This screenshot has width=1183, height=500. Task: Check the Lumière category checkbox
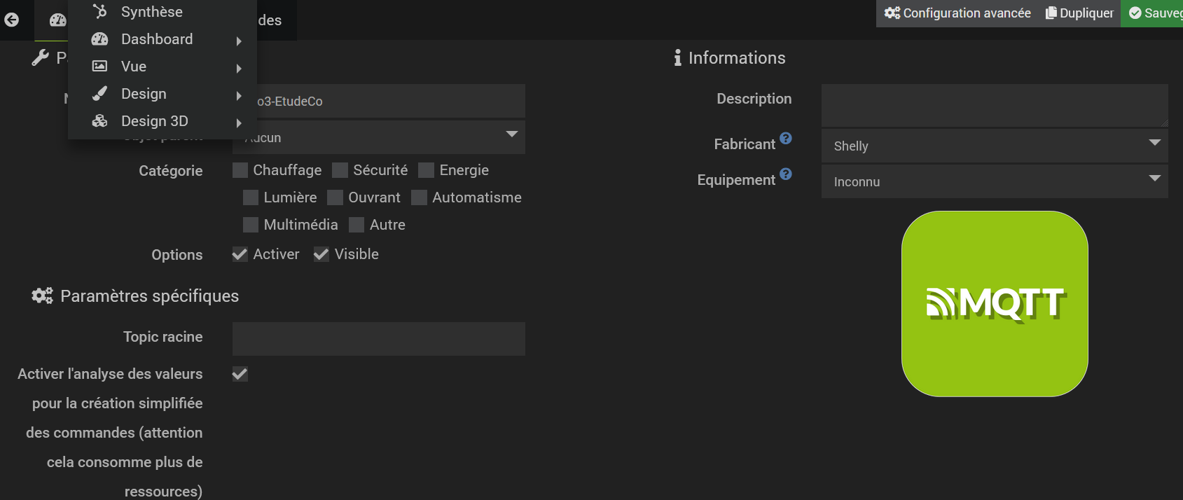[251, 197]
